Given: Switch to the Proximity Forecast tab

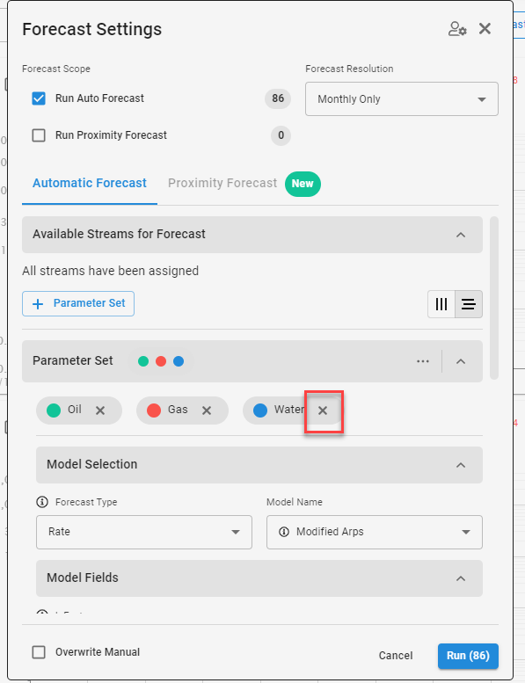Looking at the screenshot, I should [x=222, y=184].
